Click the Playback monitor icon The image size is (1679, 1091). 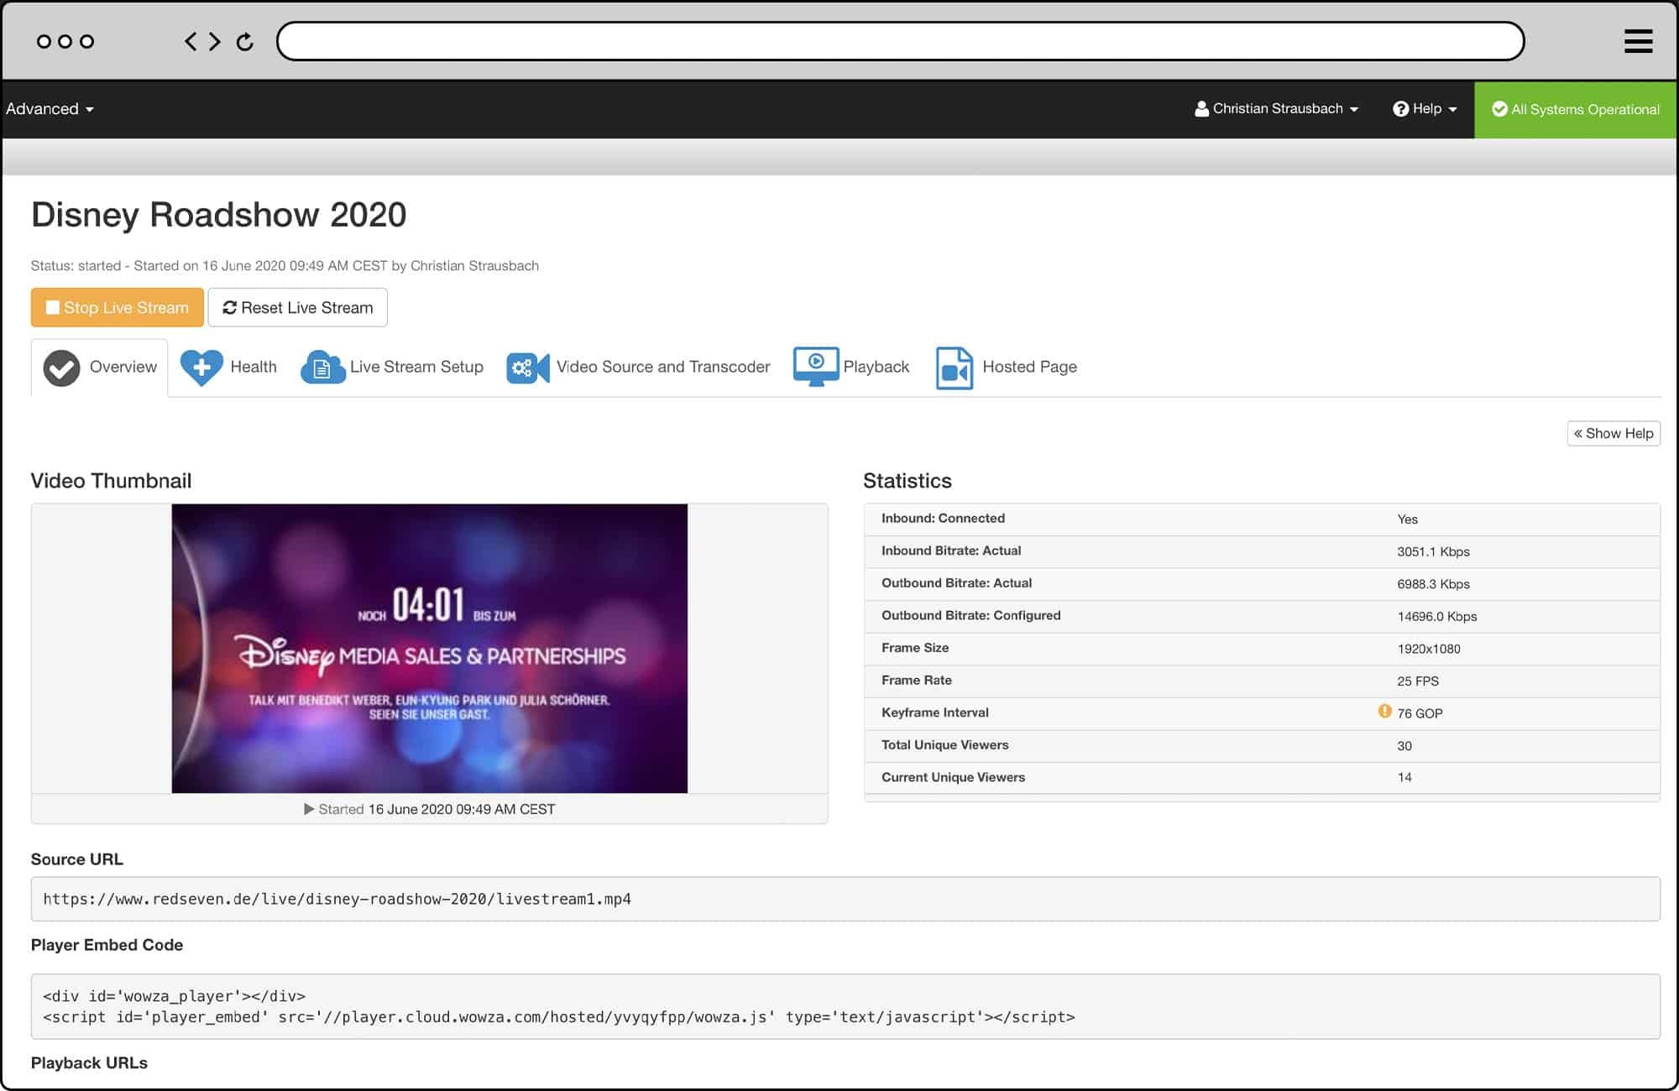(x=815, y=367)
